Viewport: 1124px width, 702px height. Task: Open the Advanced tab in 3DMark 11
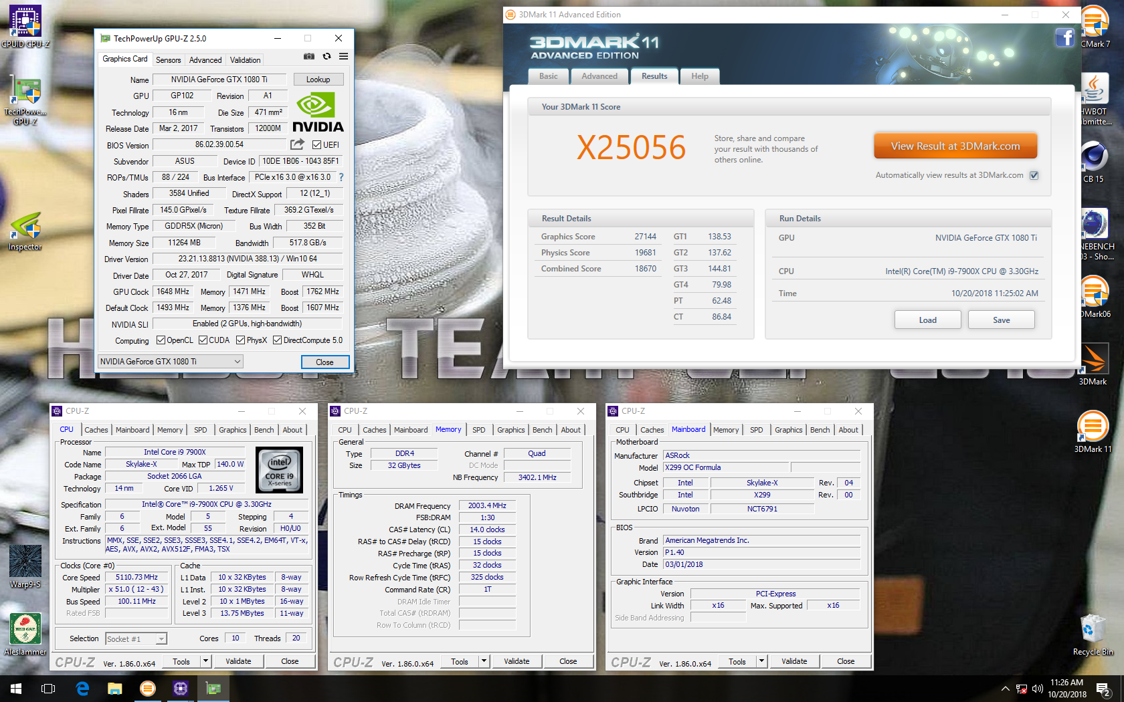tap(599, 76)
